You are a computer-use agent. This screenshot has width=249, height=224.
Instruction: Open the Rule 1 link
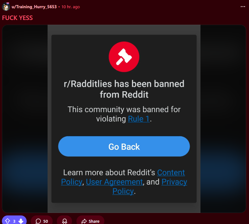click(139, 119)
